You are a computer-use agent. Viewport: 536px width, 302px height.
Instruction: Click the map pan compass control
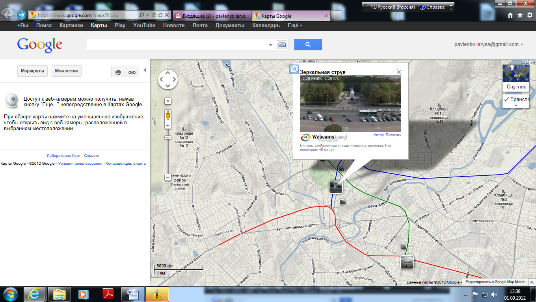(x=168, y=79)
